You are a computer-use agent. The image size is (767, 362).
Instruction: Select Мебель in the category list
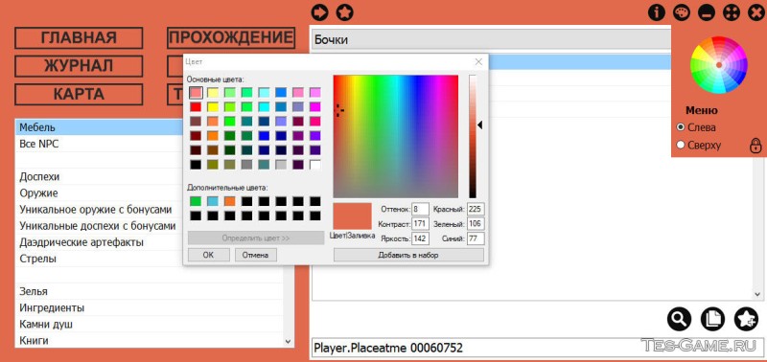99,127
